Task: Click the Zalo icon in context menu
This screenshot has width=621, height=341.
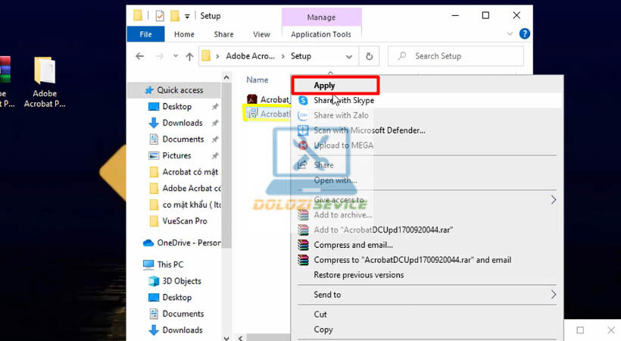Action: [303, 115]
